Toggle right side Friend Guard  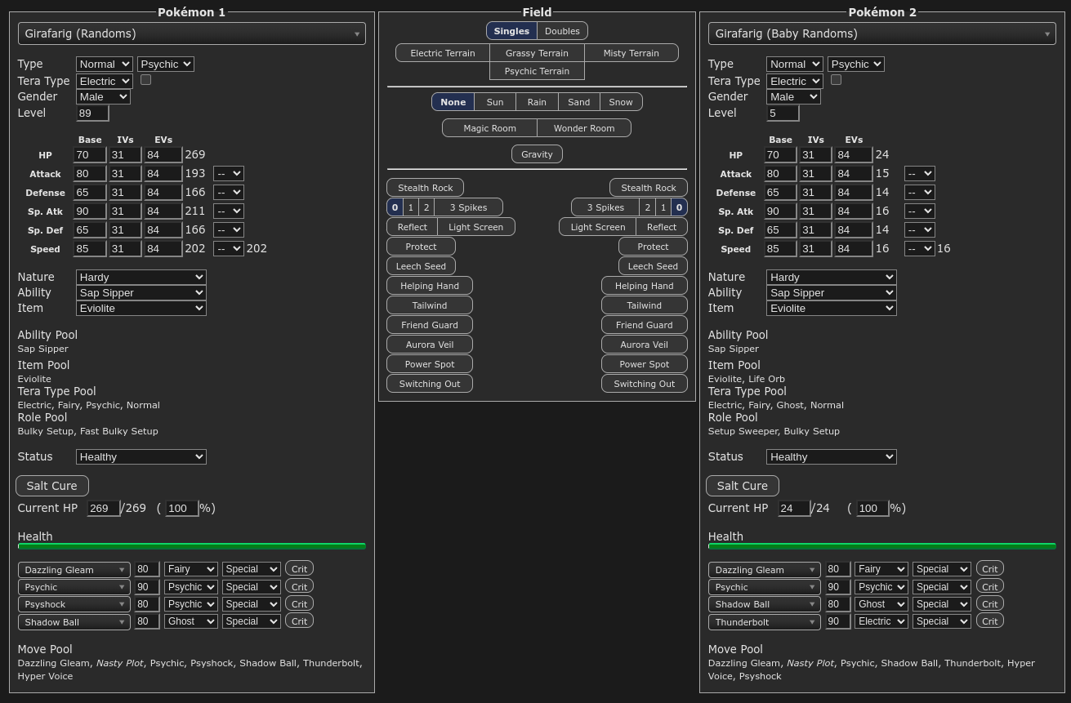point(645,325)
